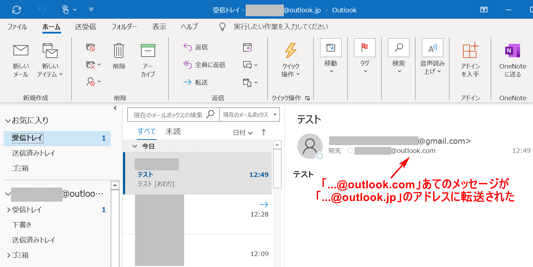
Task: Open the File menu tab
Action: click(17, 27)
